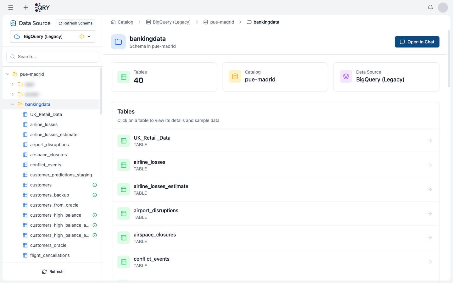Viewport: 453px width, 283px height.
Task: Click the Refresh Schema button
Action: [x=75, y=23]
